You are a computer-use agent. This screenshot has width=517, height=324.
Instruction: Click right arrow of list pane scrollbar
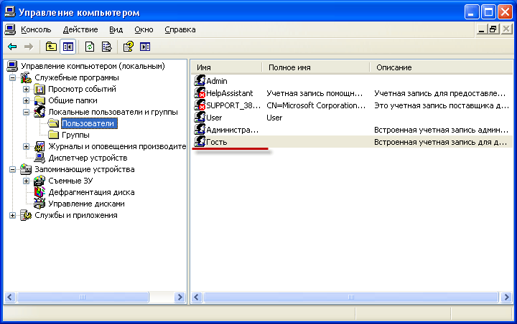(x=506, y=297)
